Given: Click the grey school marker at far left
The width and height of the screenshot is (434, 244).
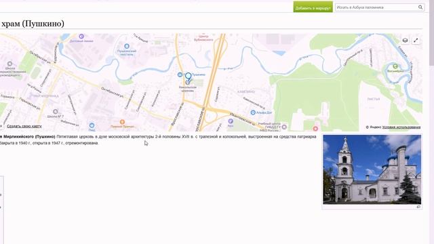Looking at the screenshot, I should [10, 64].
